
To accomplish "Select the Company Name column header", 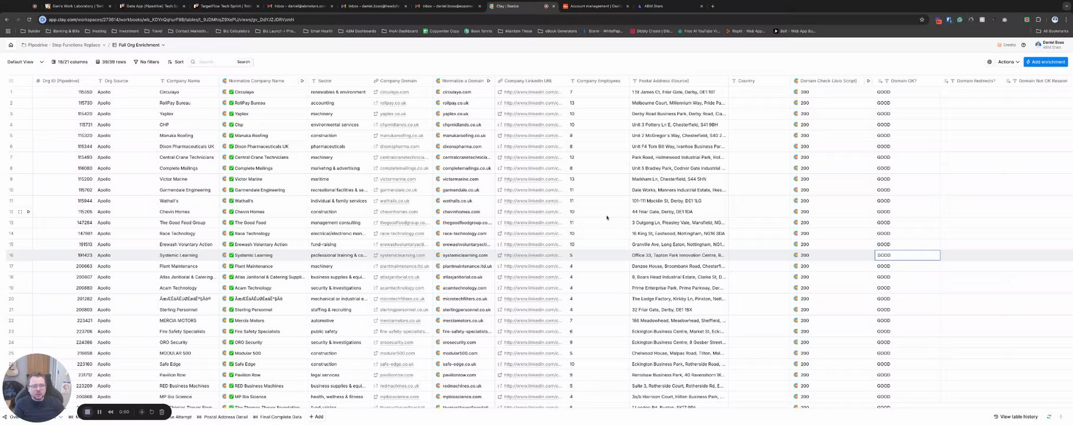I will coord(188,81).
